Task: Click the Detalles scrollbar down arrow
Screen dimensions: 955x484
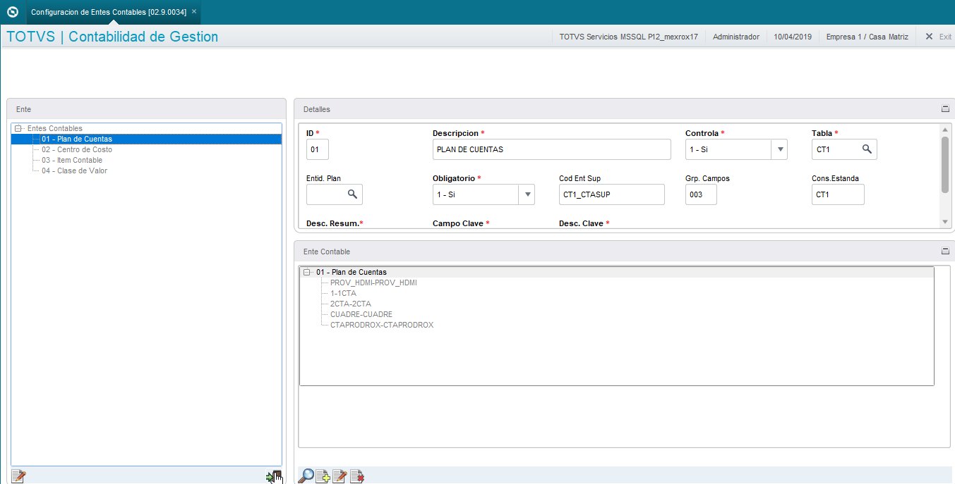Action: click(x=945, y=222)
